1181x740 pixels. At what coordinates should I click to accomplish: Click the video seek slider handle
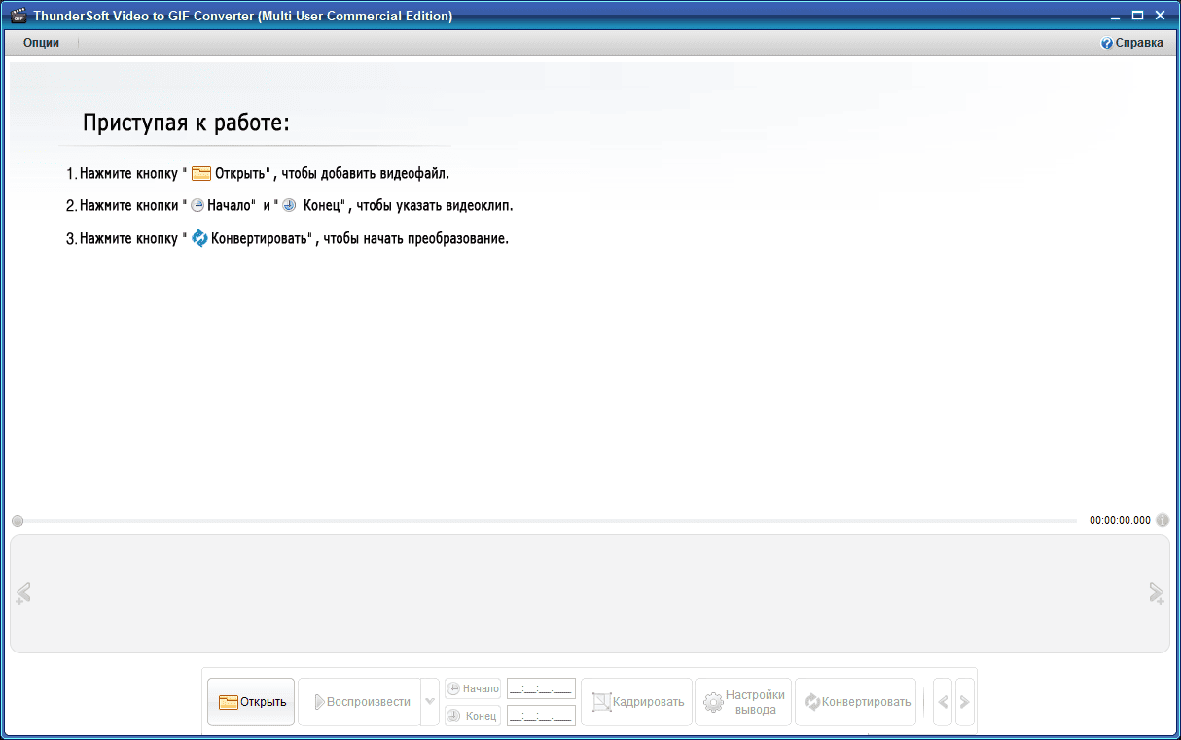(18, 521)
